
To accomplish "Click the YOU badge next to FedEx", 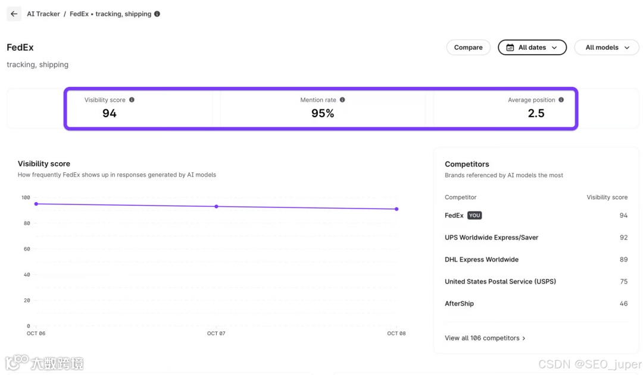I will click(x=475, y=215).
